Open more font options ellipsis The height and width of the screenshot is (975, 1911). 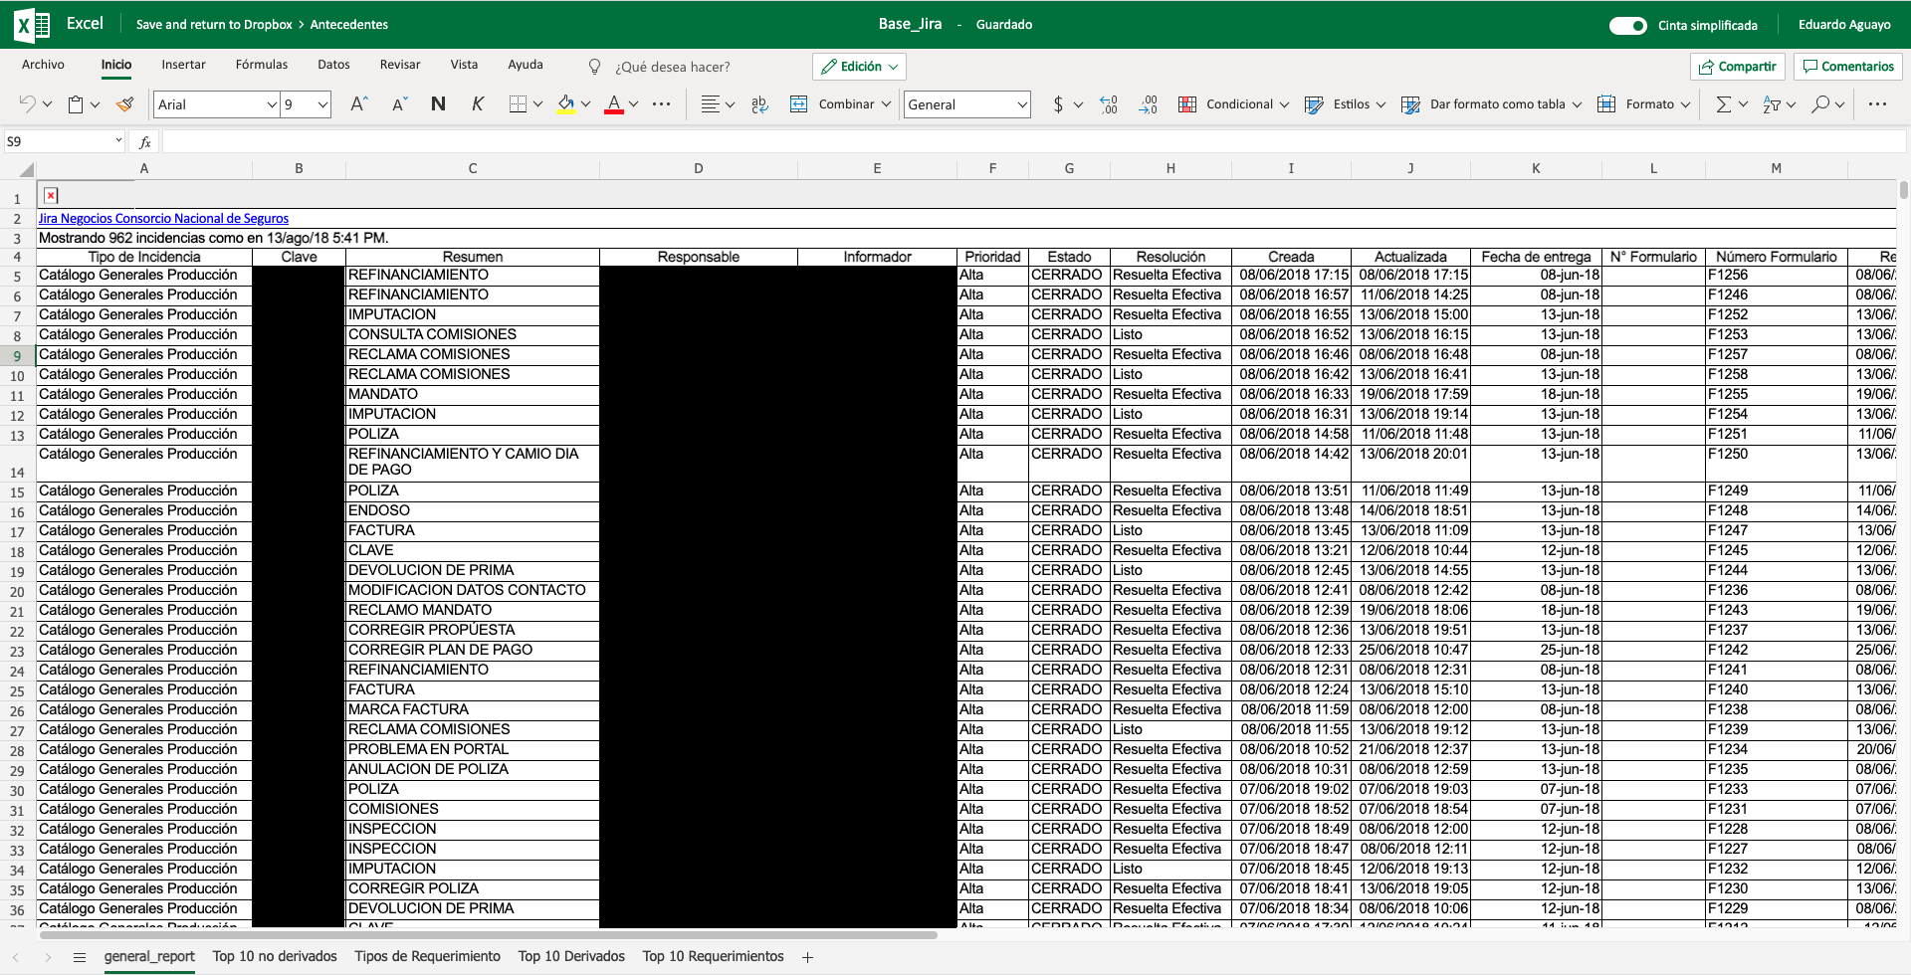point(662,103)
